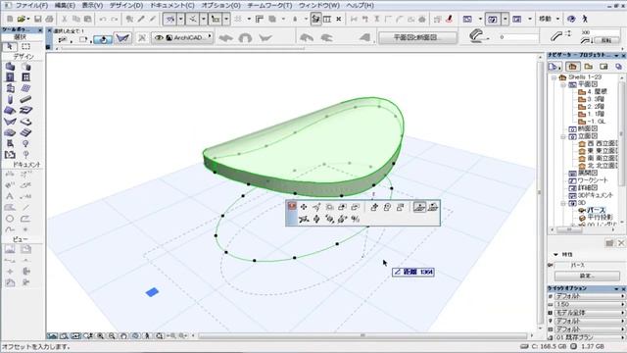Viewport: 627px width, 353px height.
Task: Open the View Map navigator icon
Action: point(588,67)
